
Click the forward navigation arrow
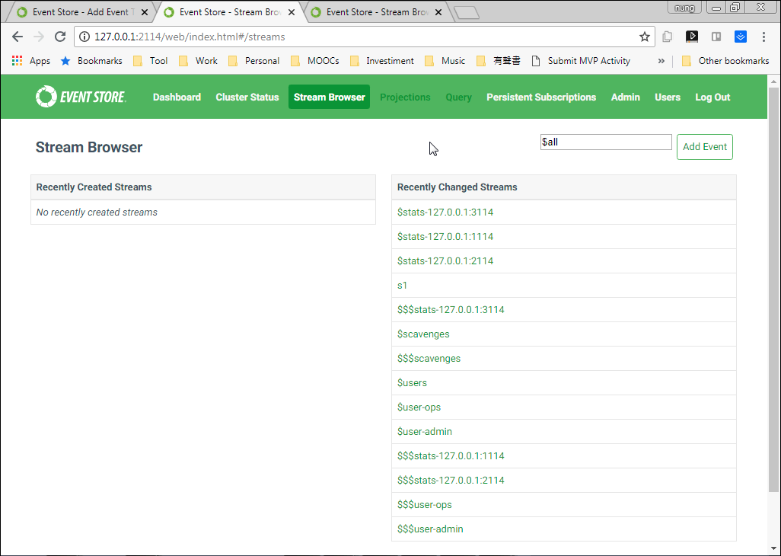click(x=39, y=37)
